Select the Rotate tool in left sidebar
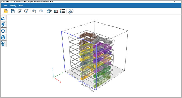 coord(3,24)
